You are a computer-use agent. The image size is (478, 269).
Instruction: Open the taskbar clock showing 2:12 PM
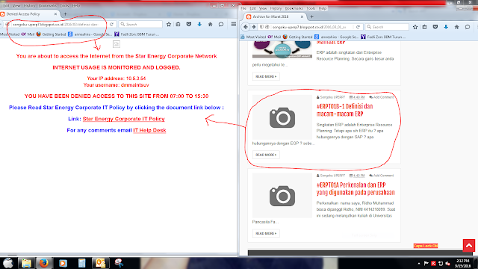[463, 263]
